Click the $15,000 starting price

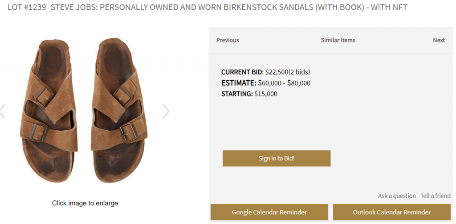266,94
